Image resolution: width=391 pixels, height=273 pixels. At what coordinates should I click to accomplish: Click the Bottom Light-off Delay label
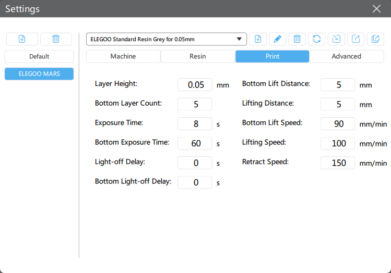(x=133, y=181)
